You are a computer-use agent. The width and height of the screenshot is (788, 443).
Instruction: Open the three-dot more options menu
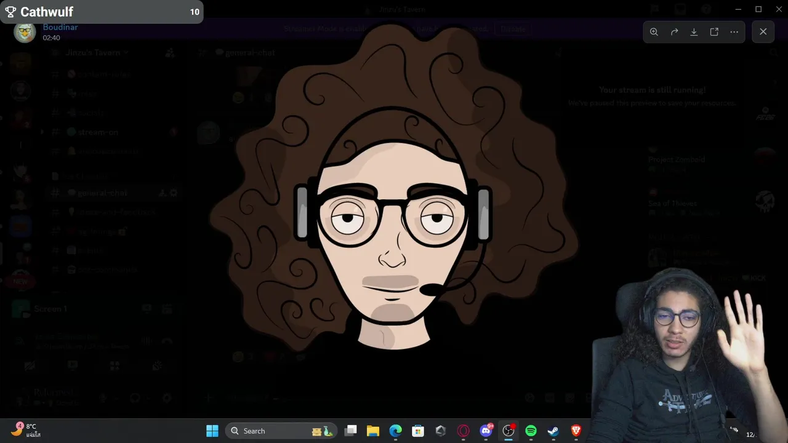click(x=734, y=32)
